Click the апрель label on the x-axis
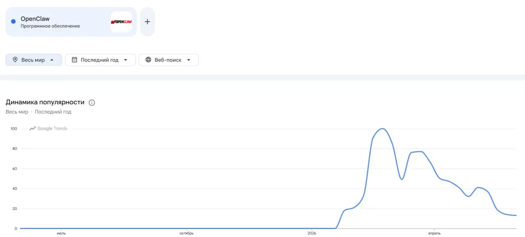The height and width of the screenshot is (237, 525). tap(434, 233)
